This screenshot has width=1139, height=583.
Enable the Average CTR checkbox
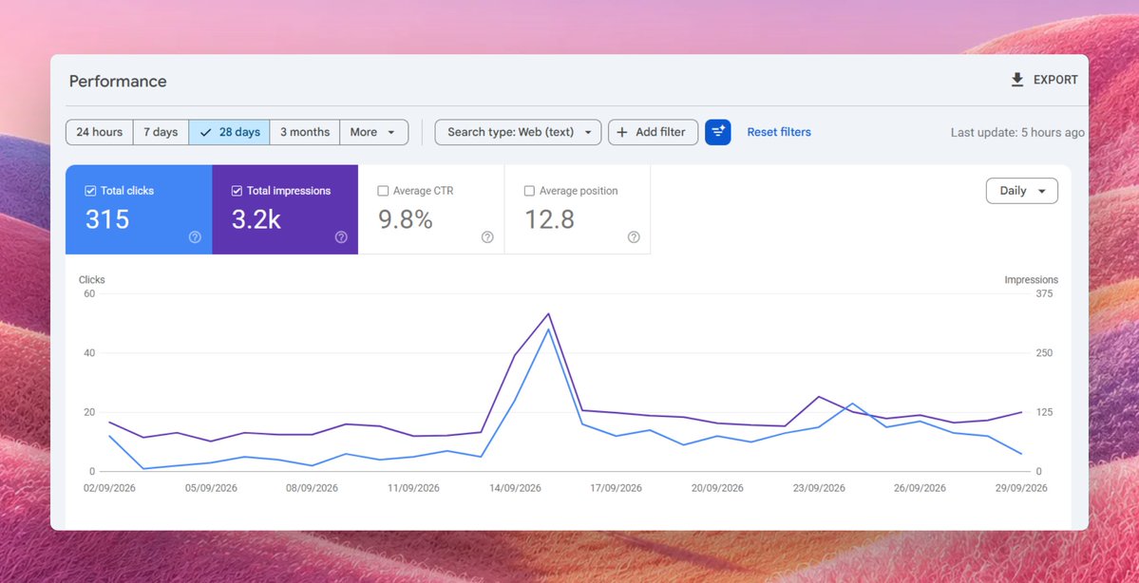tap(383, 191)
